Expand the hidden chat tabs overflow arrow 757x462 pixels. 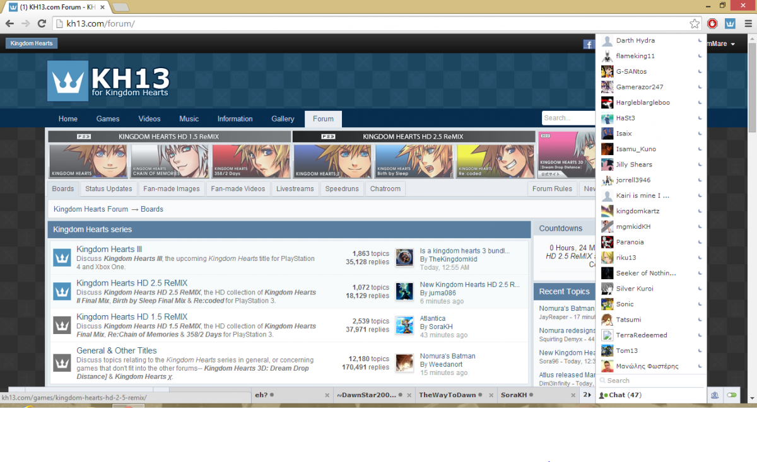(x=587, y=395)
